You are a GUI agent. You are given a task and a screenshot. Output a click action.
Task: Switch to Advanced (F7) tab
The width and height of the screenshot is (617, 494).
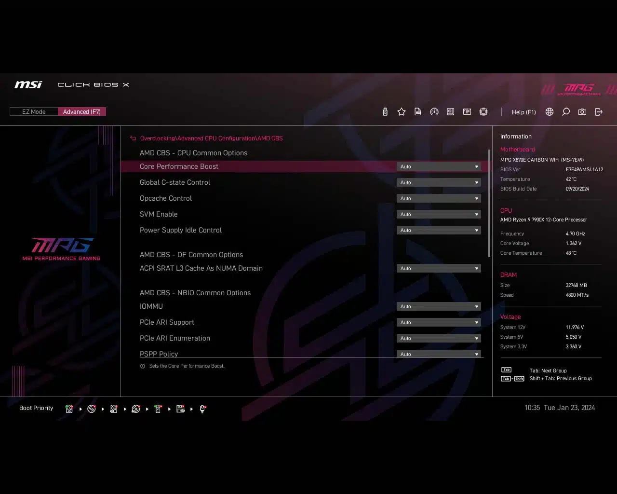82,112
